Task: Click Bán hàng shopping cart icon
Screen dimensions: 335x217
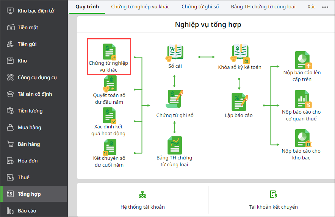Action: point(10,144)
